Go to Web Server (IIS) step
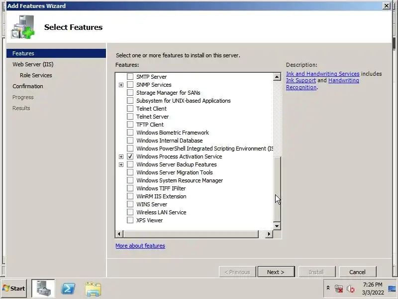Viewport: 398px width, 299px height. tap(33, 64)
